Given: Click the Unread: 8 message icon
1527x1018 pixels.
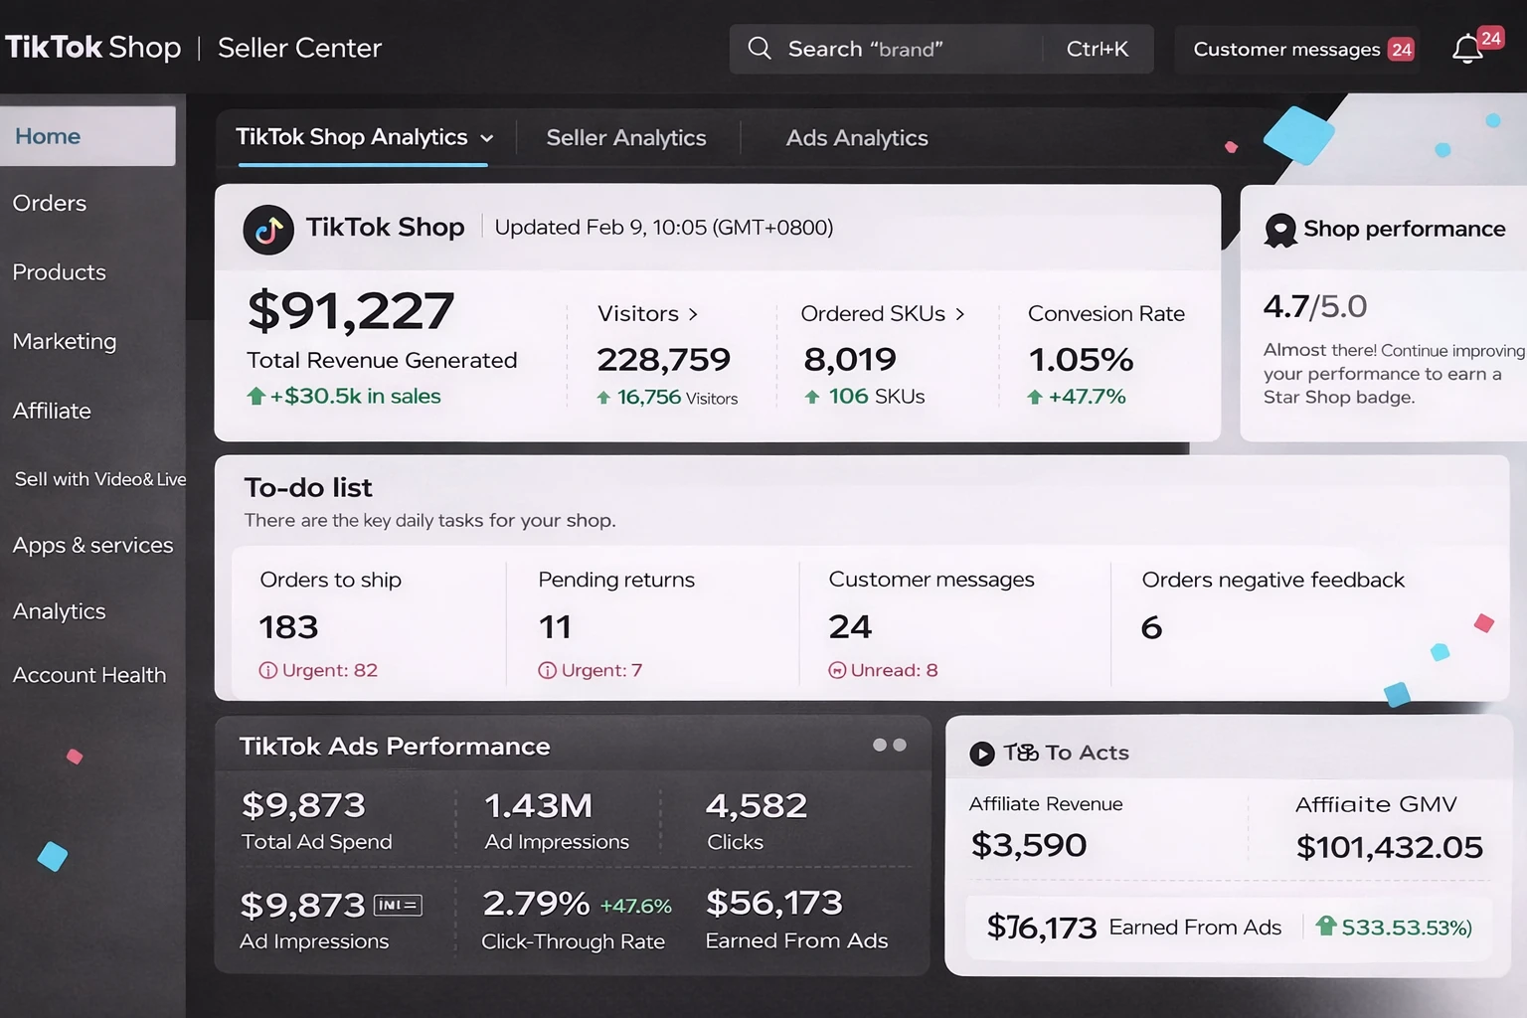Looking at the screenshot, I should pos(837,670).
